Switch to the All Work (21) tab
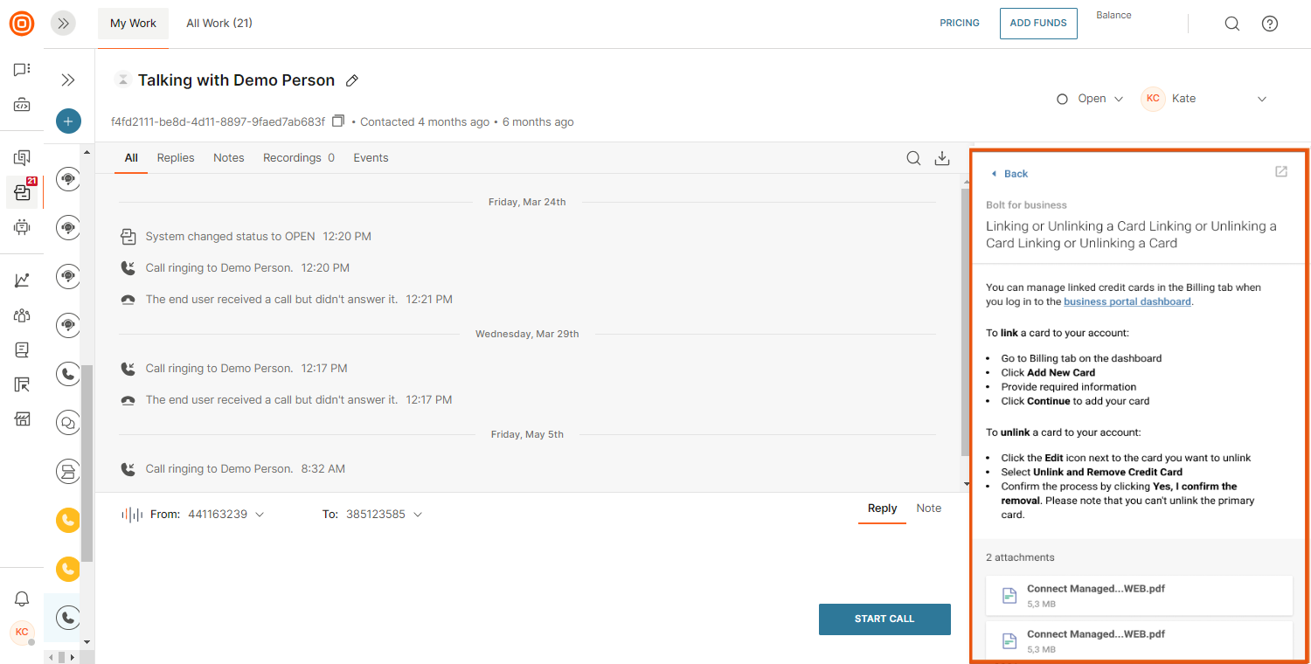Image resolution: width=1311 pixels, height=664 pixels. click(x=219, y=24)
